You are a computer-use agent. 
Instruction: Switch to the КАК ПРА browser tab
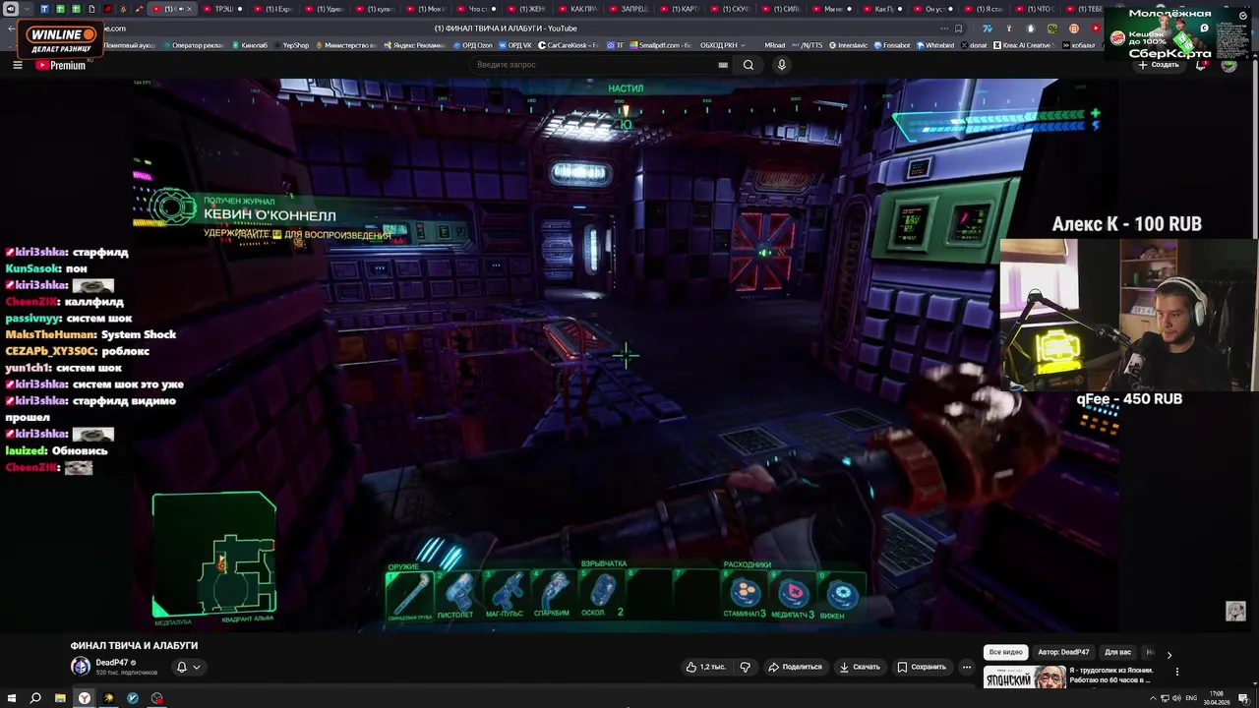coord(583,9)
